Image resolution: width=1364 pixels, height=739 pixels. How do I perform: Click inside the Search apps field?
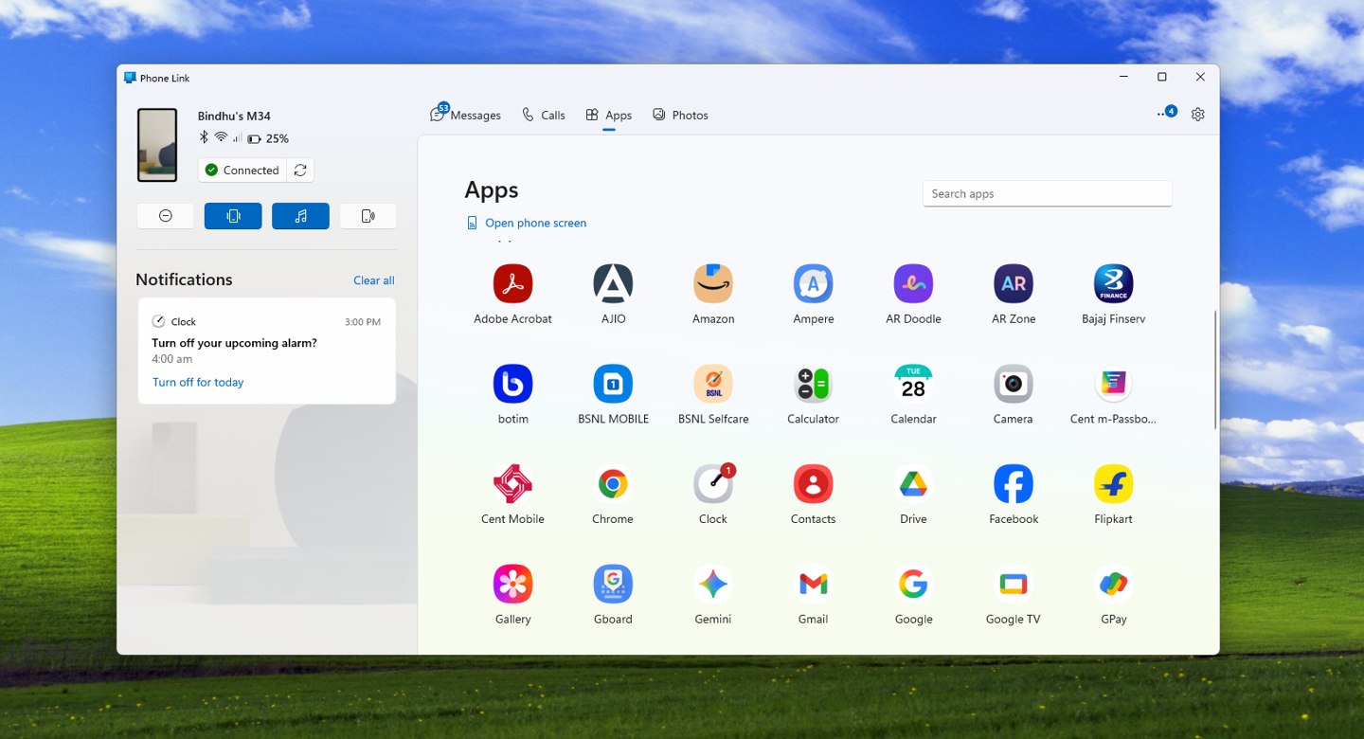[x=1047, y=193]
